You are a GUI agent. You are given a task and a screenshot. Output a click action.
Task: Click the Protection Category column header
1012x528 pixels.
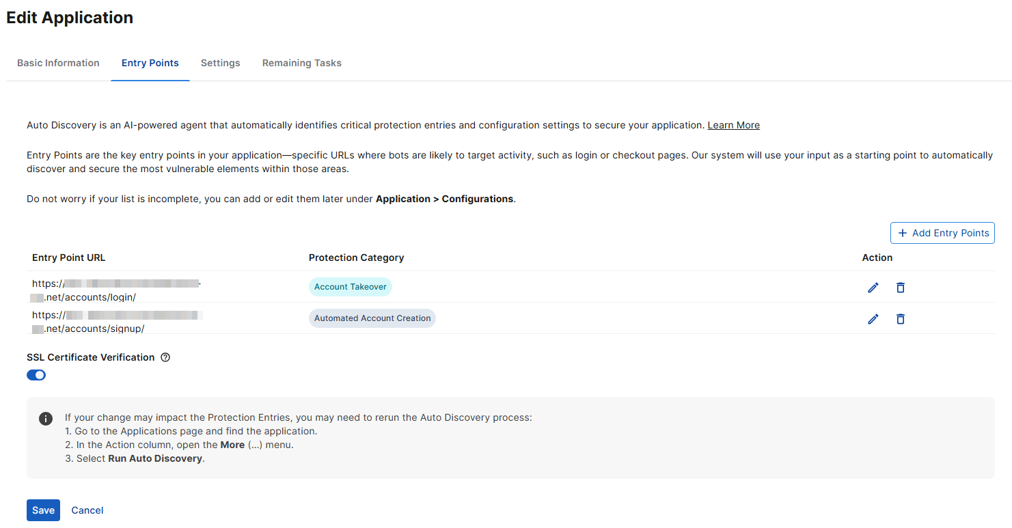pos(356,258)
